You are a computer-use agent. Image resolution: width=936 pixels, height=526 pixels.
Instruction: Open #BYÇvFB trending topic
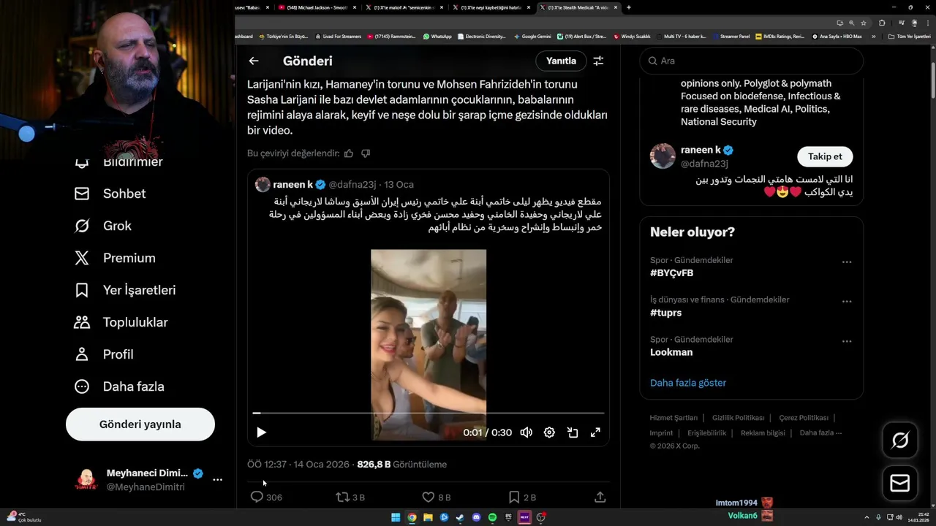671,273
